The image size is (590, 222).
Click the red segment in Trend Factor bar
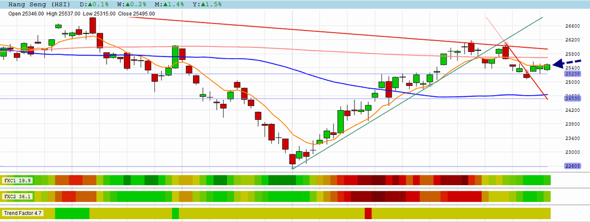(x=368, y=213)
